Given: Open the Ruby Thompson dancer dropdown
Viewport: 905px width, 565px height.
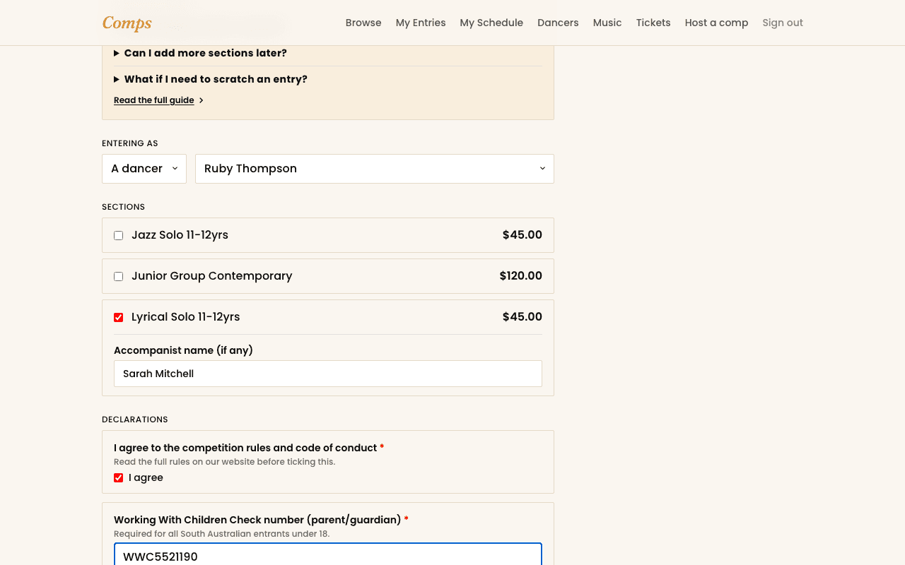Looking at the screenshot, I should [375, 169].
